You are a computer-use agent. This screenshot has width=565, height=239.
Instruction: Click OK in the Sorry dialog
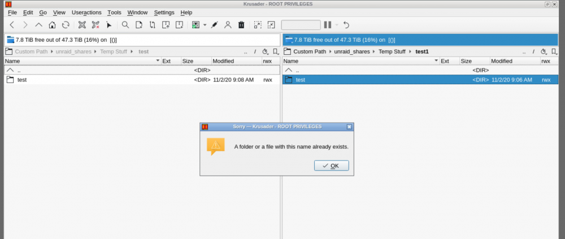(x=332, y=166)
